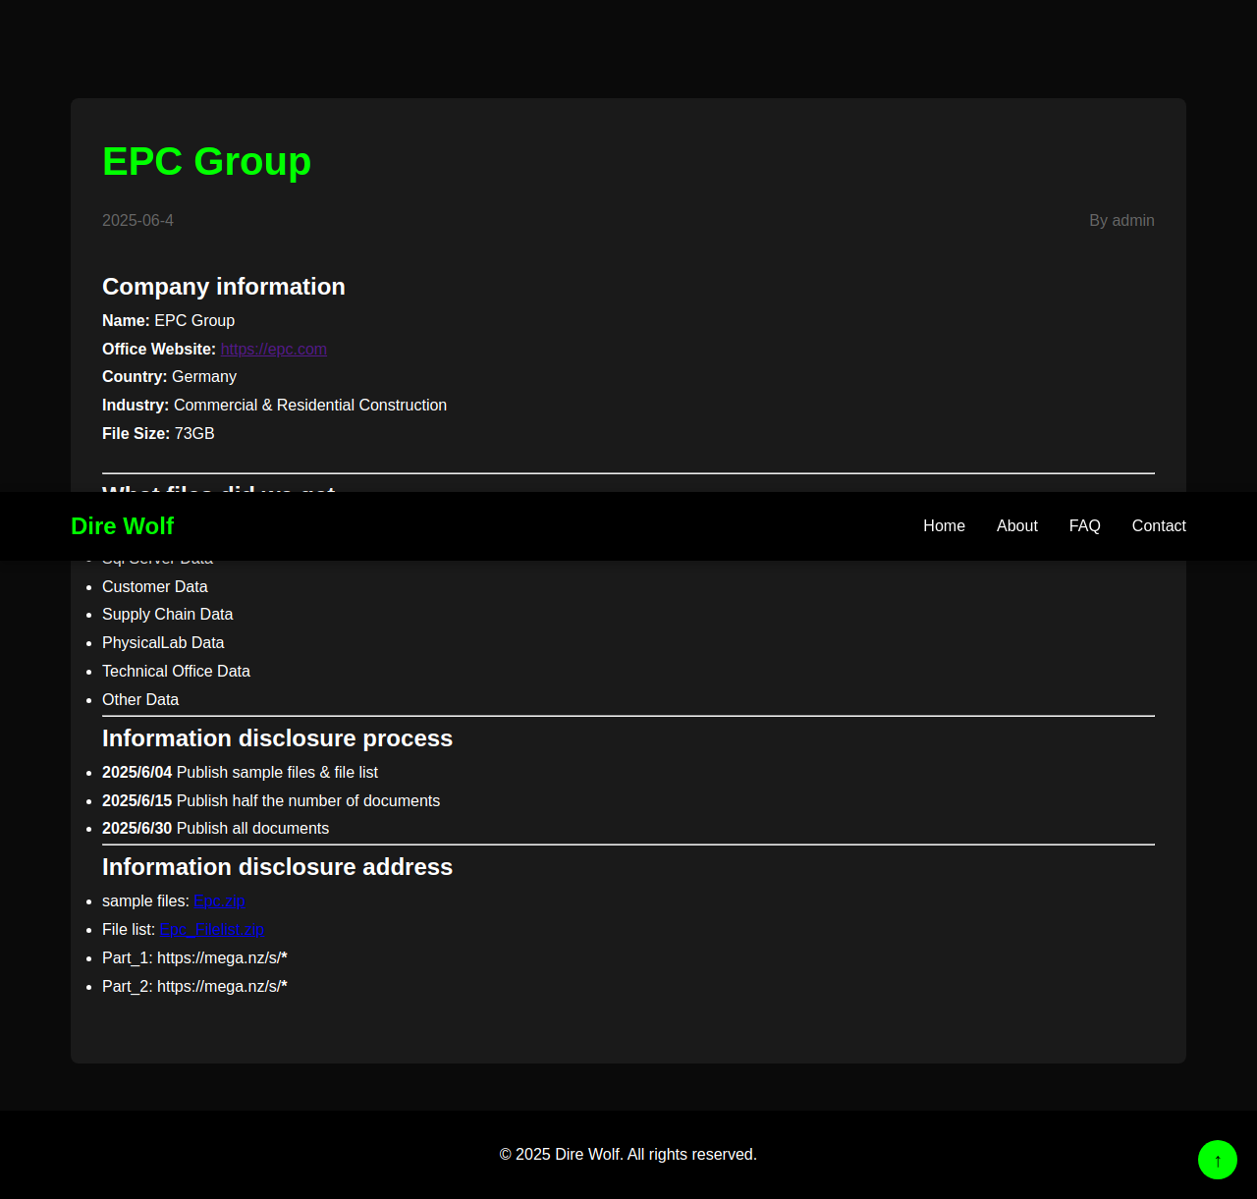Screen dimensions: 1257x1199
Task: Click the 2025/6/15 Publish half entry
Action: click(271, 801)
